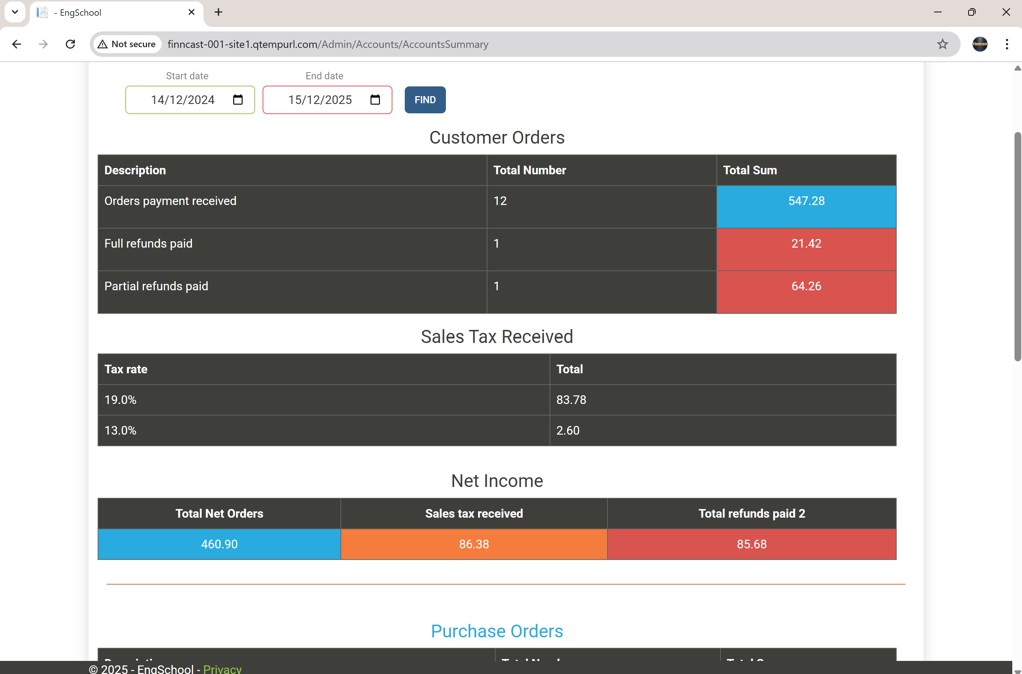Close the EngSchool tab

click(x=191, y=12)
